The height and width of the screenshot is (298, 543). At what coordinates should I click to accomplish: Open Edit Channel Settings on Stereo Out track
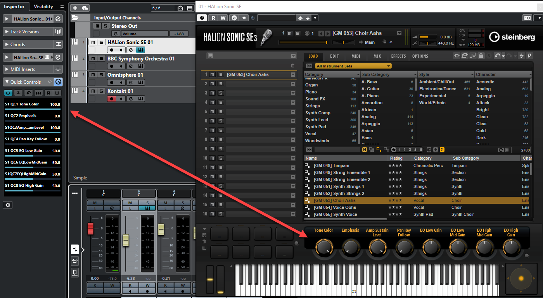[x=115, y=34]
